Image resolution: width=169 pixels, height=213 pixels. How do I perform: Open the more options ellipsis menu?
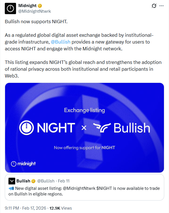click(161, 6)
